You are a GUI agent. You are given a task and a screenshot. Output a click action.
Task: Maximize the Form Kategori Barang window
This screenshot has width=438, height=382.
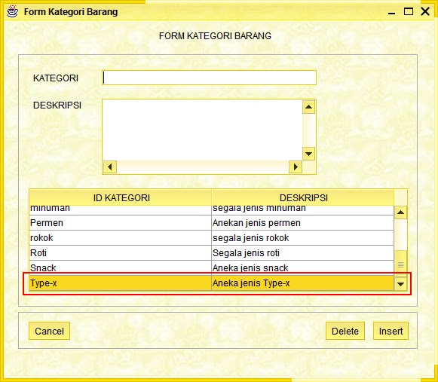[x=409, y=11]
